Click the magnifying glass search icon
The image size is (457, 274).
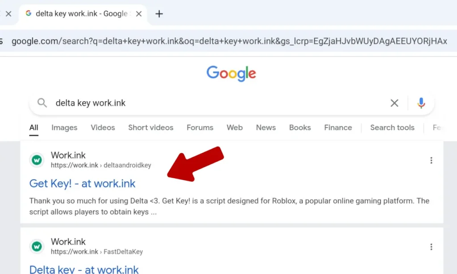(42, 103)
